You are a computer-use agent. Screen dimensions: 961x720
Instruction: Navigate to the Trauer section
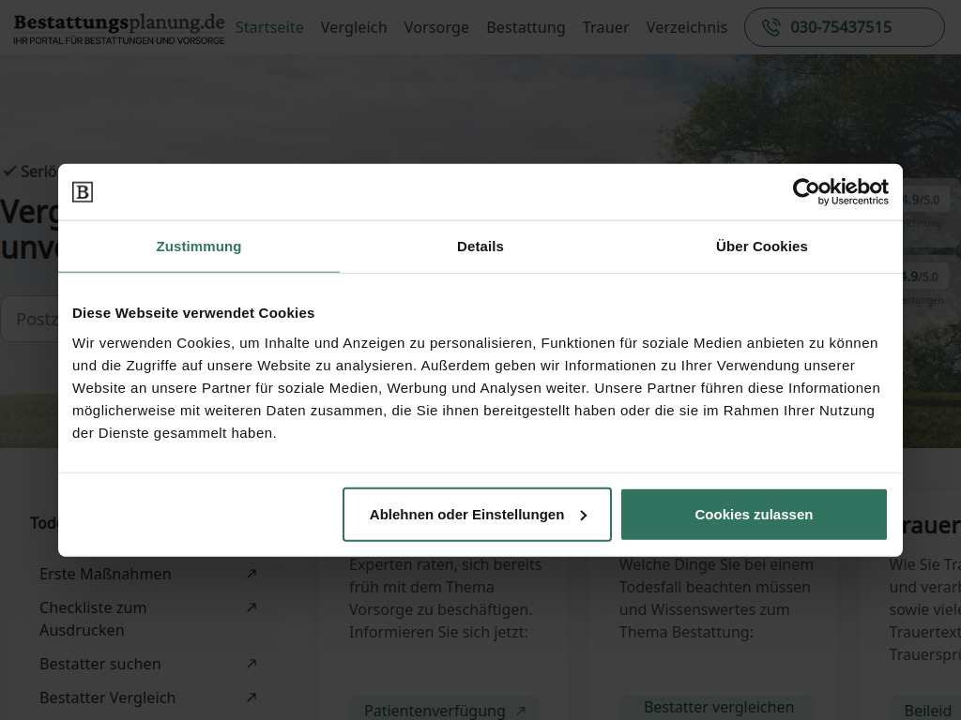605,27
